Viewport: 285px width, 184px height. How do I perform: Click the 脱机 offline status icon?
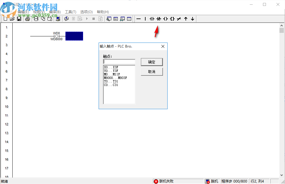(212, 181)
